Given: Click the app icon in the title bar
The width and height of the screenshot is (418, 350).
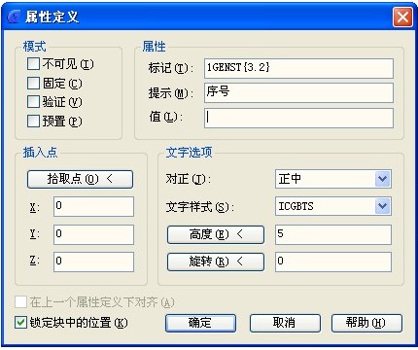Looking at the screenshot, I should [15, 17].
